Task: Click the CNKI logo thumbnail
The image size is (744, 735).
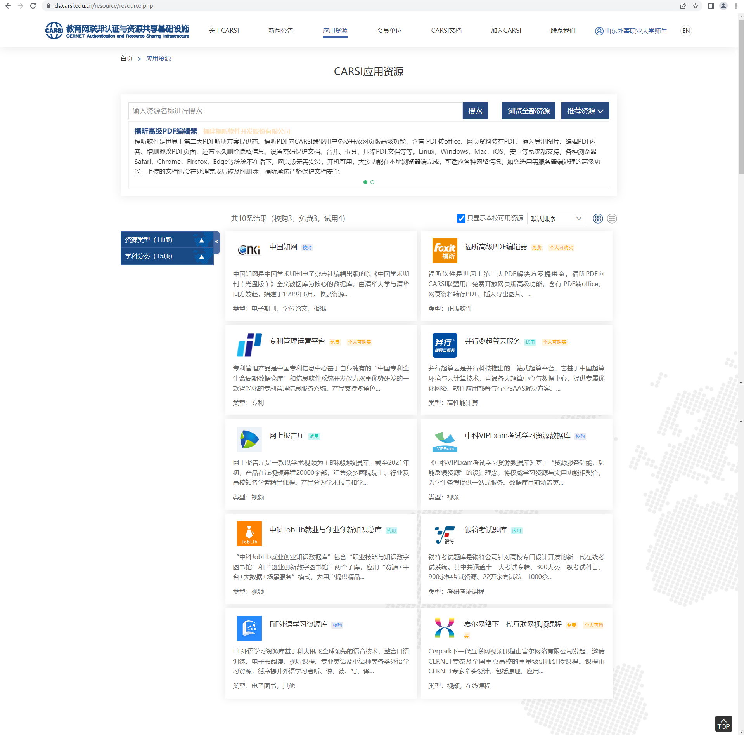Action: click(249, 250)
